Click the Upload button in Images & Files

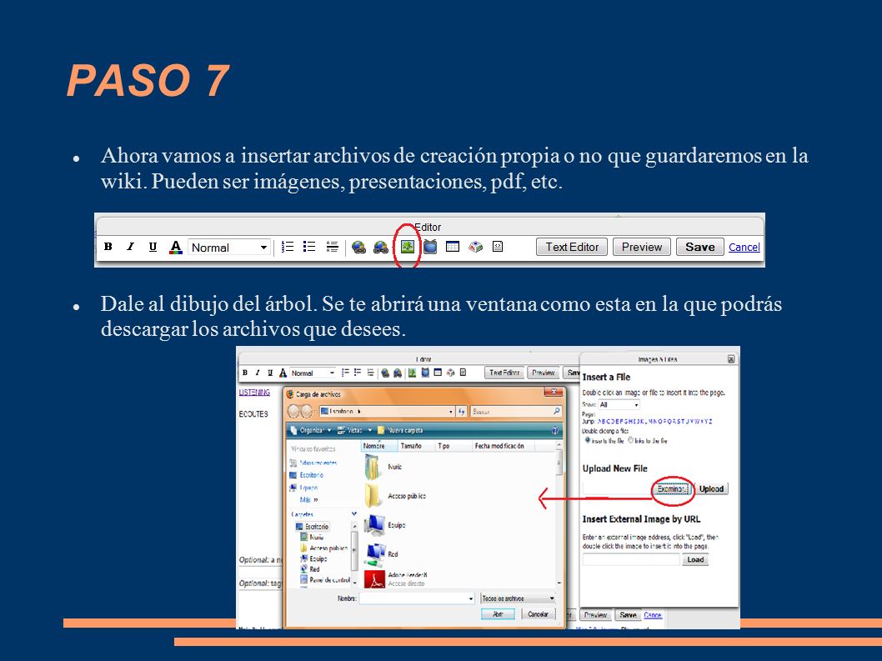(x=711, y=488)
